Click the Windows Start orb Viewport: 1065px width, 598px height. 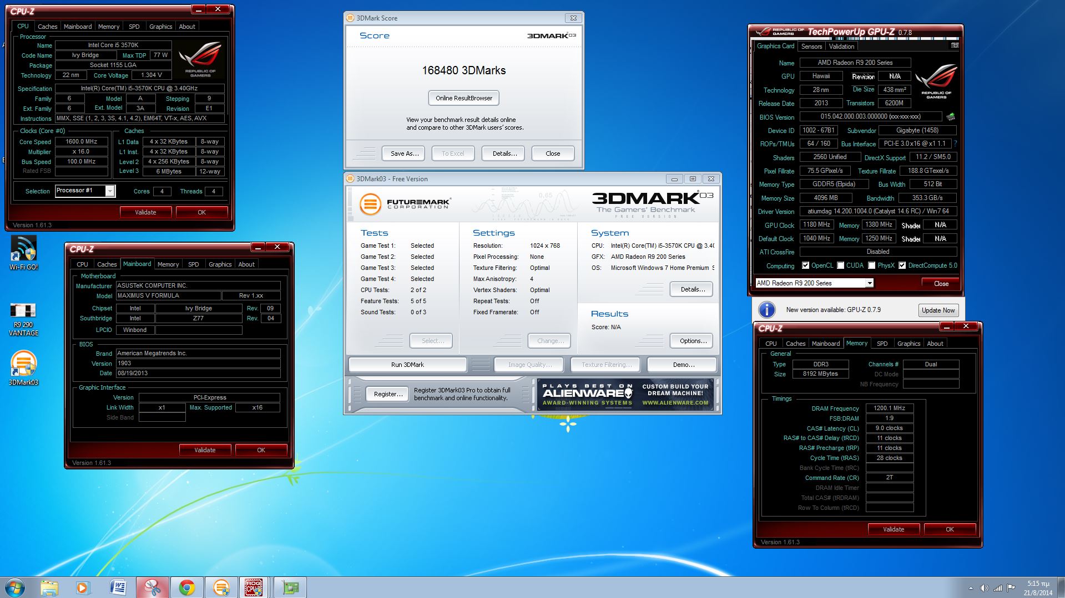[x=15, y=587]
